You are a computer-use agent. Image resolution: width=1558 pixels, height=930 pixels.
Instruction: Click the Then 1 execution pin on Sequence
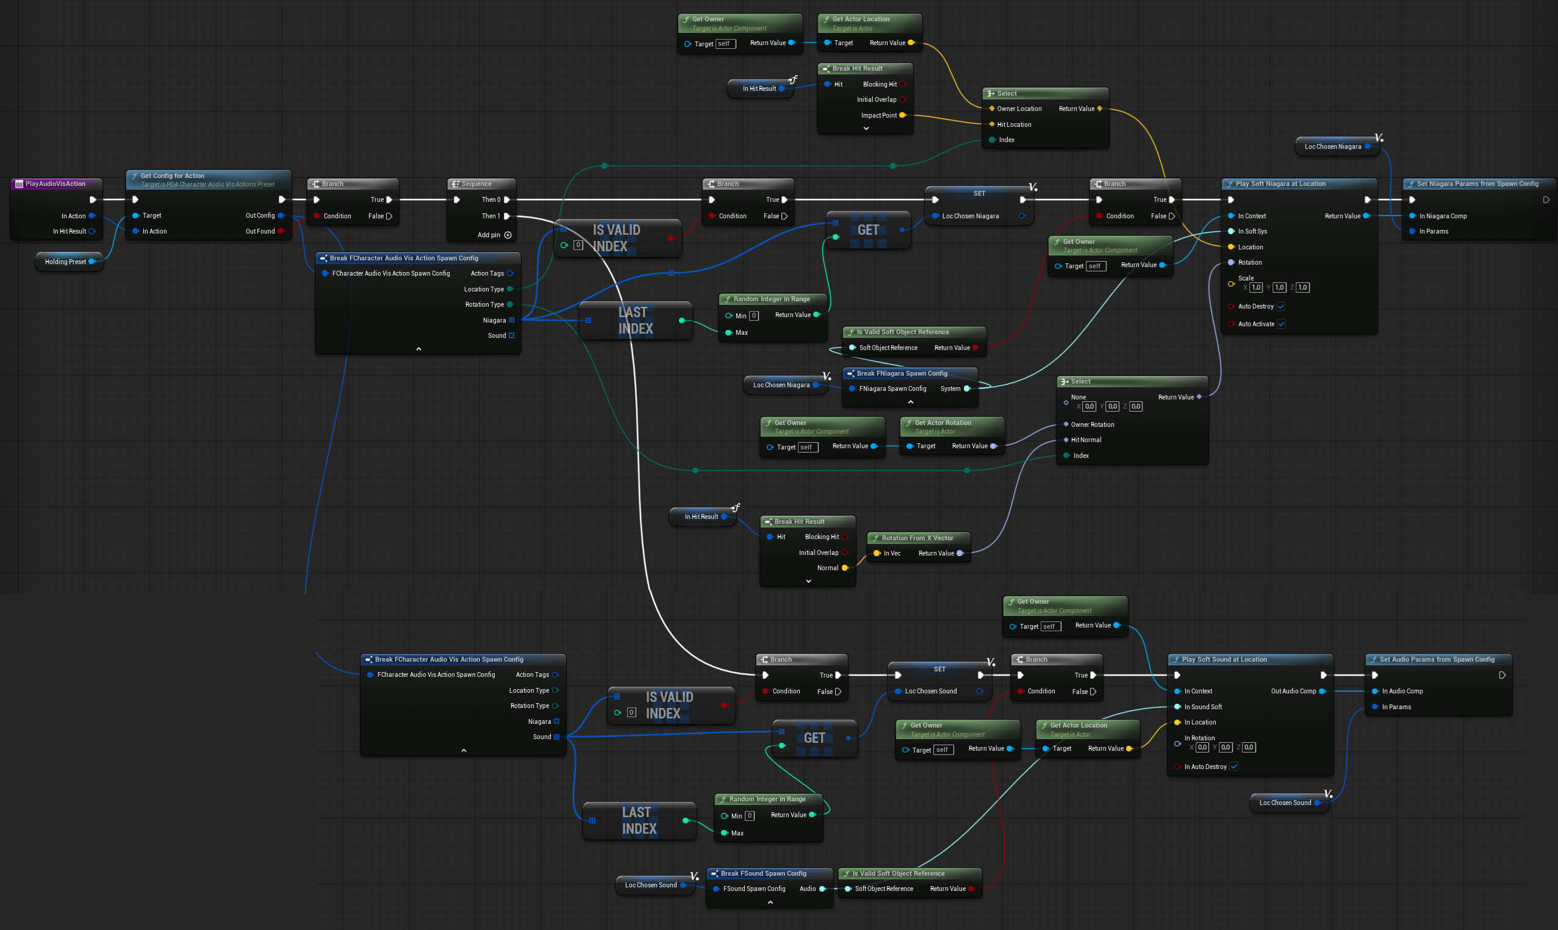click(507, 216)
